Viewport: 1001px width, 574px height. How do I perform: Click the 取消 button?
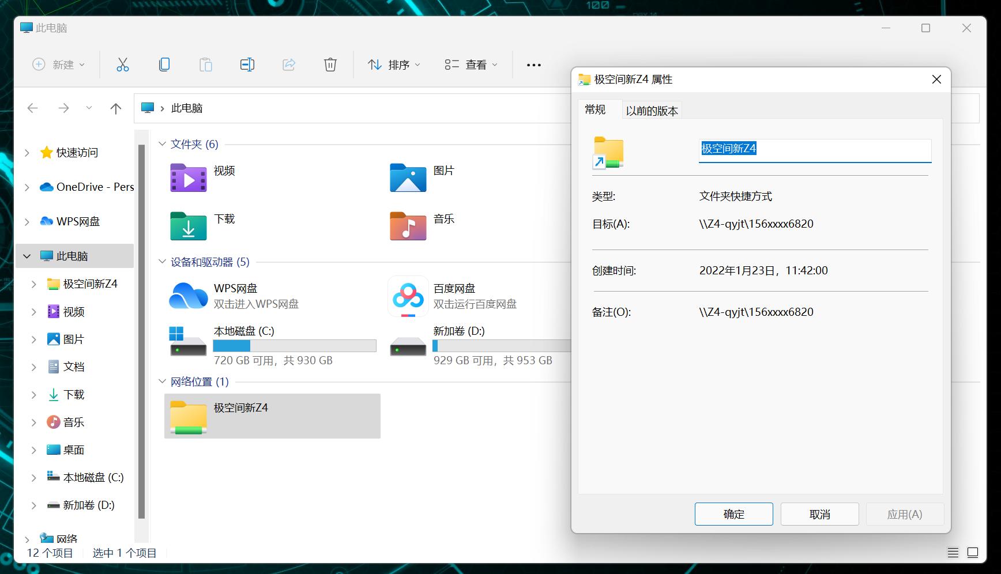819,513
